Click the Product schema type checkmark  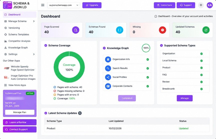coord(202,68)
